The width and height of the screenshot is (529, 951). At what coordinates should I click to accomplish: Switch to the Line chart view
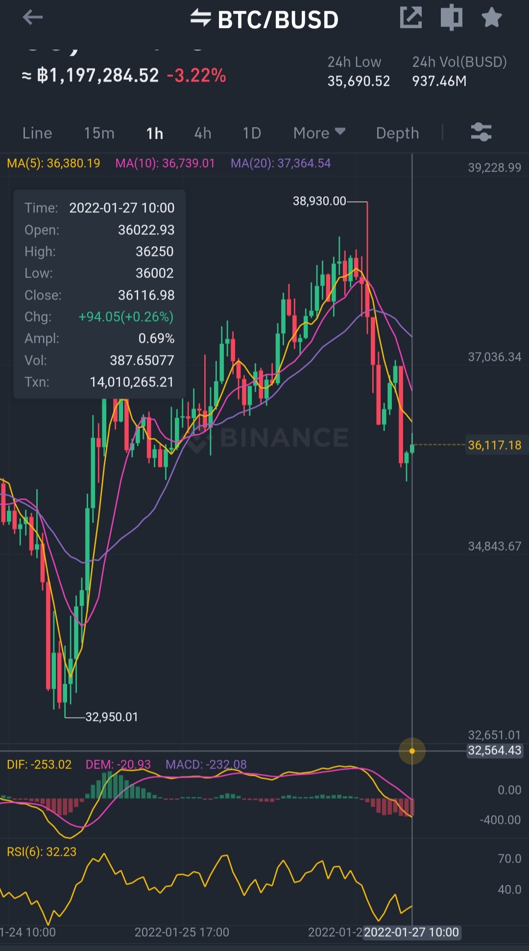point(37,133)
